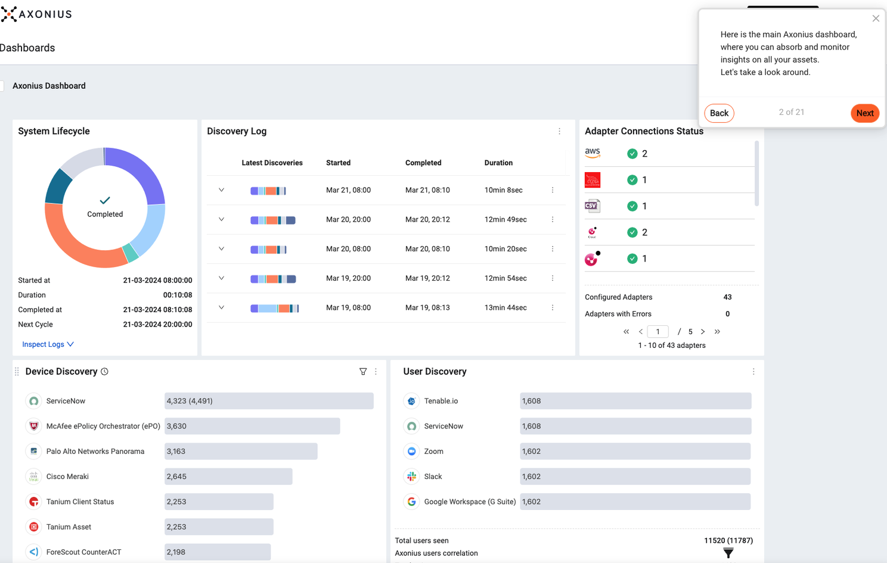The image size is (887, 563).
Task: Expand the Mar 20, 08:00 discovery row
Action: pos(221,248)
